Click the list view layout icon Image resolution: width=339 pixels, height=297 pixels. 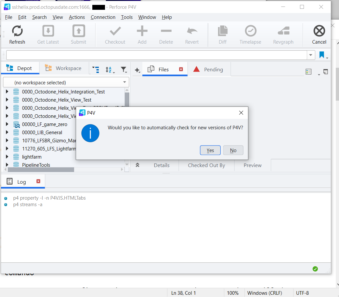tap(308, 72)
